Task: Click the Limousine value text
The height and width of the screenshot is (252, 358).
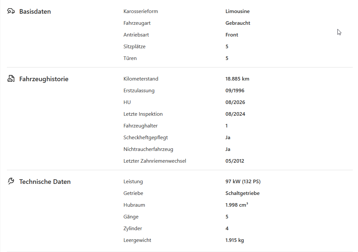Action: pos(238,11)
